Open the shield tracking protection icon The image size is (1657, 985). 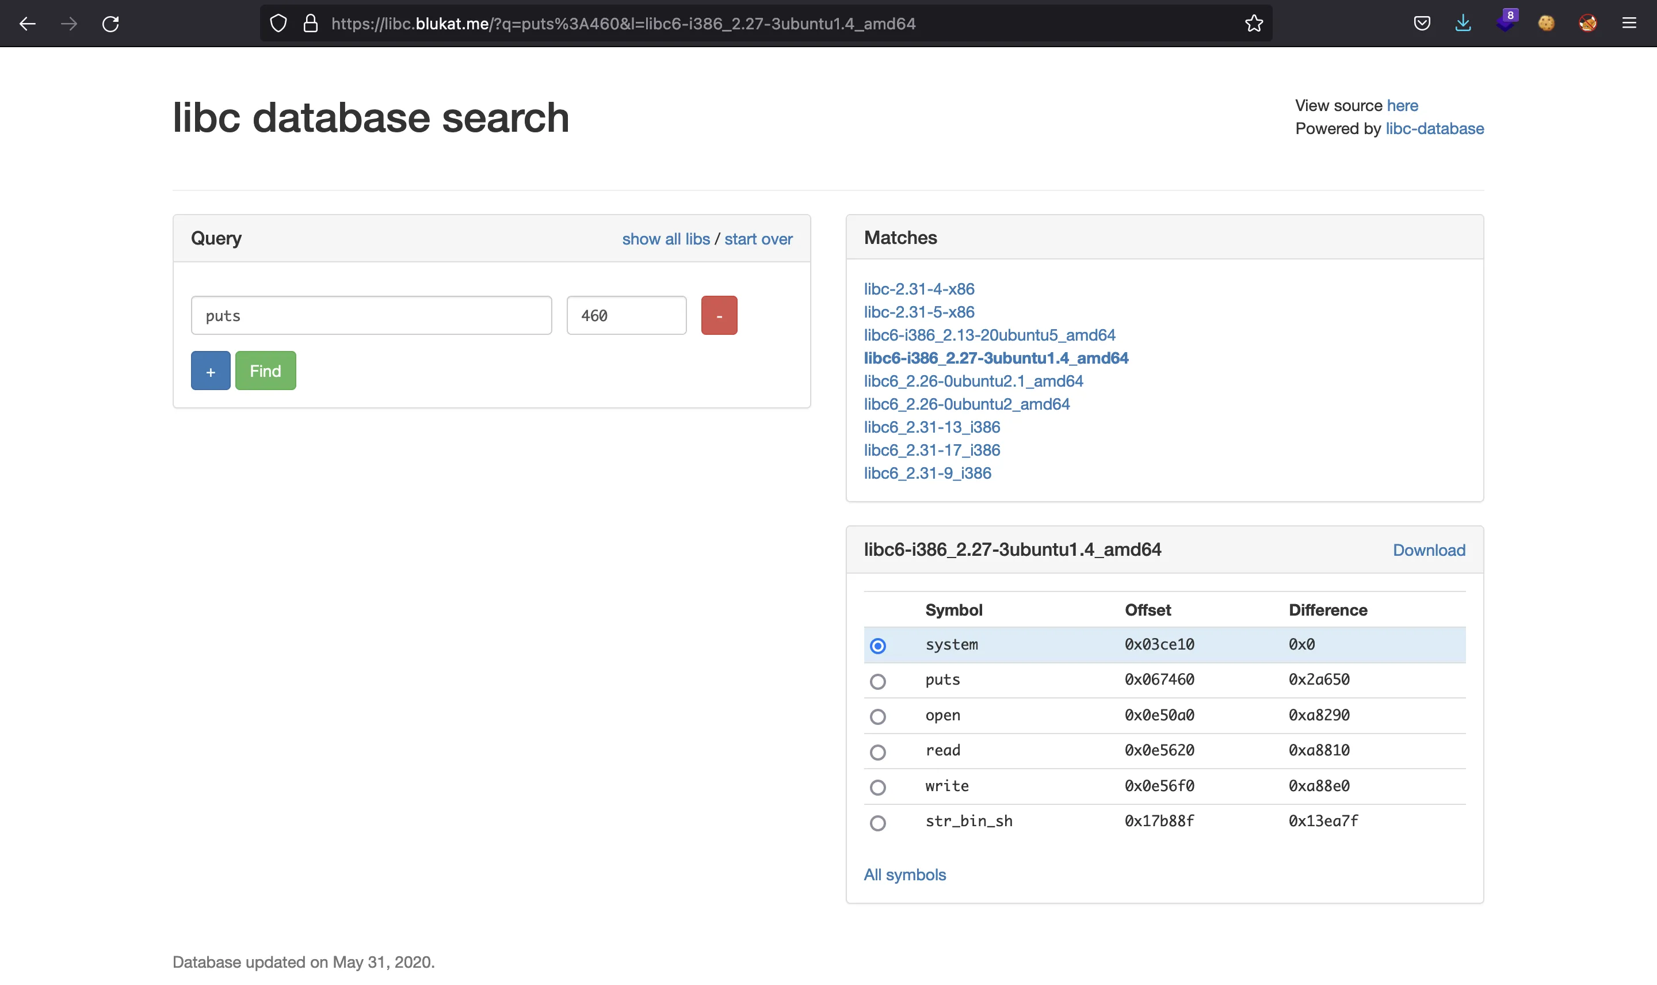tap(278, 24)
